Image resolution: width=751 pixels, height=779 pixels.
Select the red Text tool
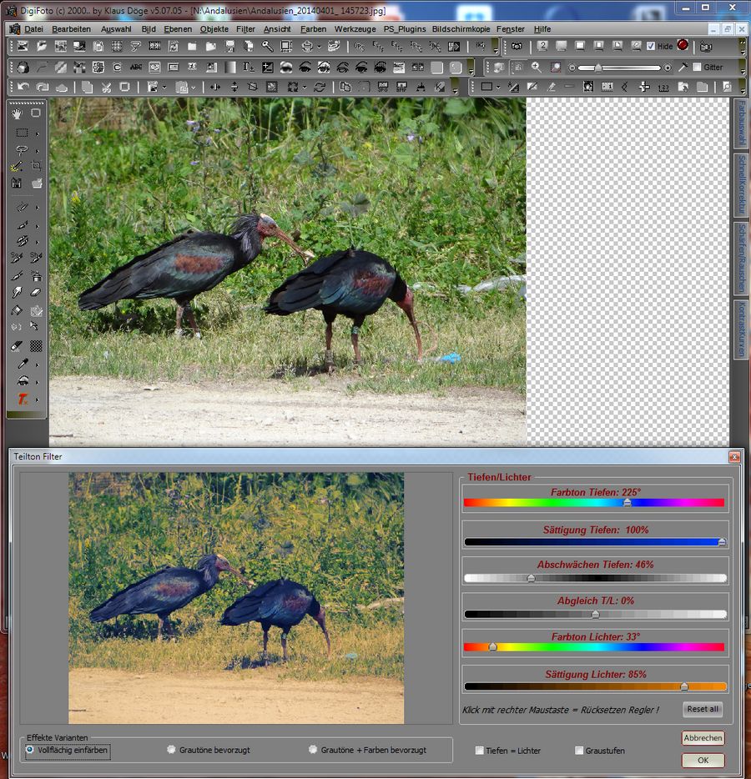[x=23, y=400]
